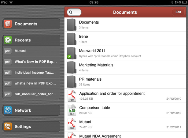Viewport: 188px width, 138px height.
Task: Open the orange Settings gear icon
Action: pyautogui.click(x=8, y=126)
